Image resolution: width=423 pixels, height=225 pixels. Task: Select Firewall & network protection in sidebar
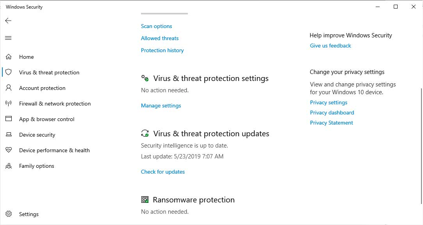55,104
